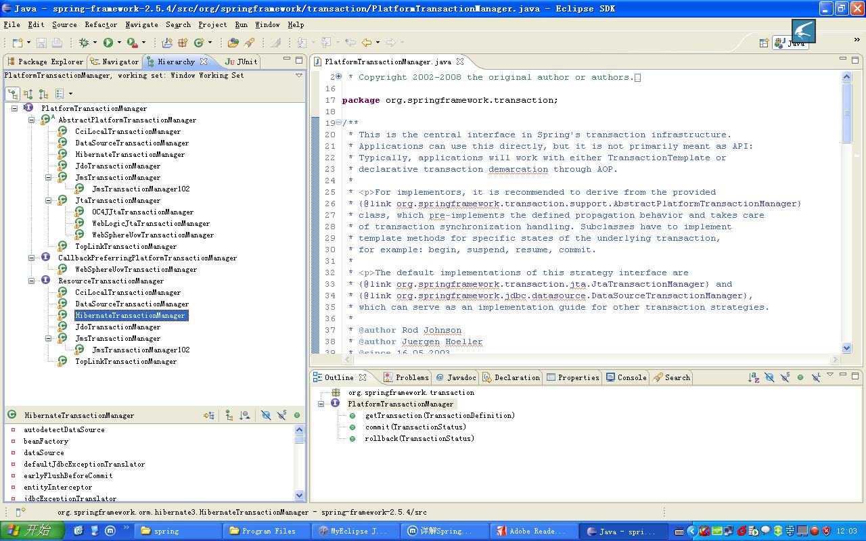Toggle Hide Static Members in hierarchy members pane
The width and height of the screenshot is (866, 541).
(281, 415)
